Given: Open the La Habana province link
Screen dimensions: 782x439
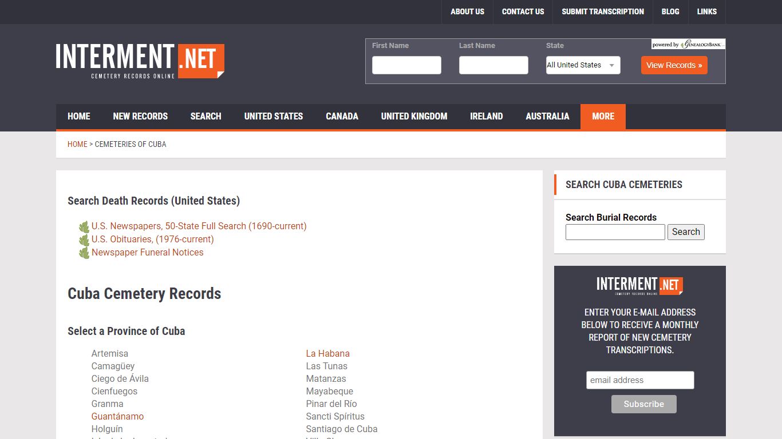Looking at the screenshot, I should (x=328, y=354).
